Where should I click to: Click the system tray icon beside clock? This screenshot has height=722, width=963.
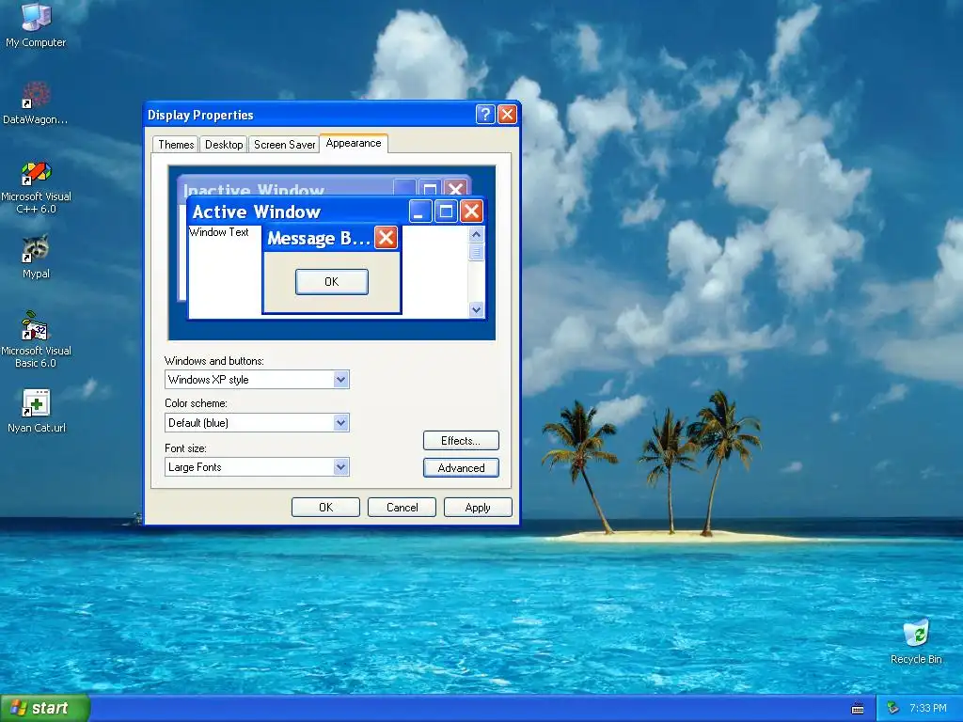(892, 709)
